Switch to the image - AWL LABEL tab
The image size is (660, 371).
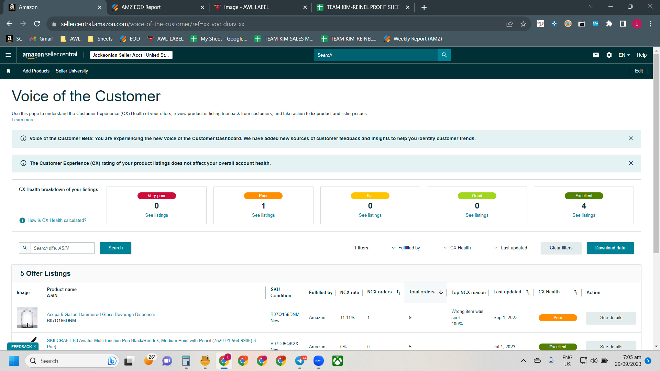(260, 7)
